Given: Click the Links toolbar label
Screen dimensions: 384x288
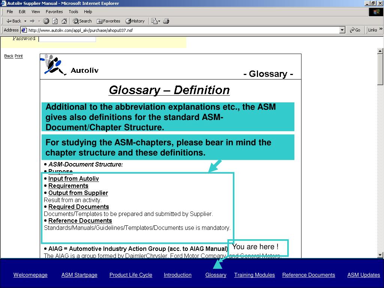Looking at the screenshot, I should pos(372,30).
